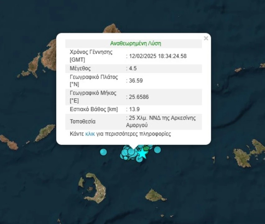Select the cyan circle below the star
The width and height of the screenshot is (265, 224).
[x=140, y=159]
